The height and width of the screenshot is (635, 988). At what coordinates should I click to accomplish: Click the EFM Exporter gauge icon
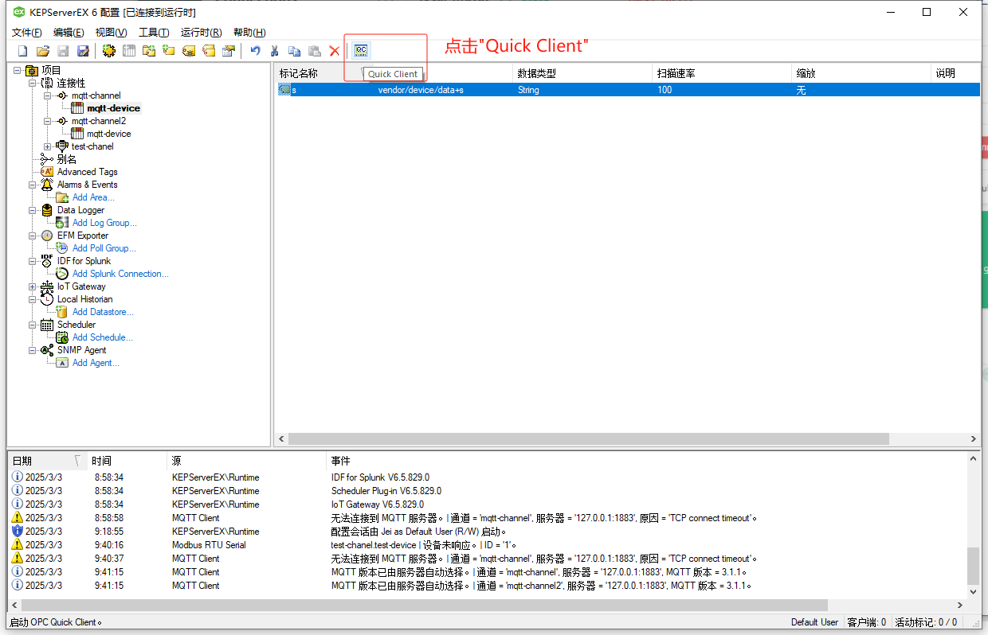(47, 236)
